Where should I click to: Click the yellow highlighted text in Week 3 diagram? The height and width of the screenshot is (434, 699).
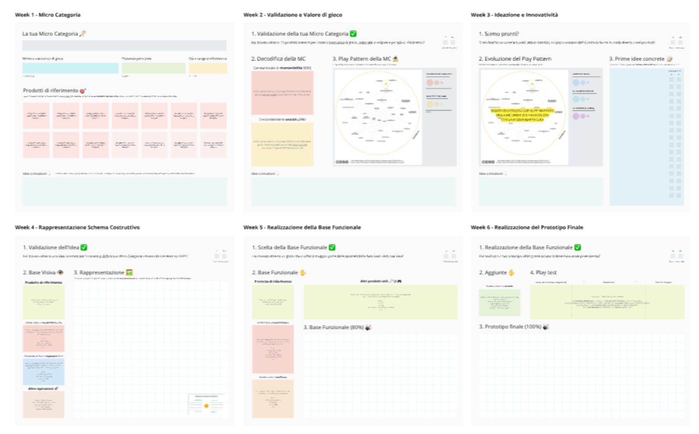point(522,115)
